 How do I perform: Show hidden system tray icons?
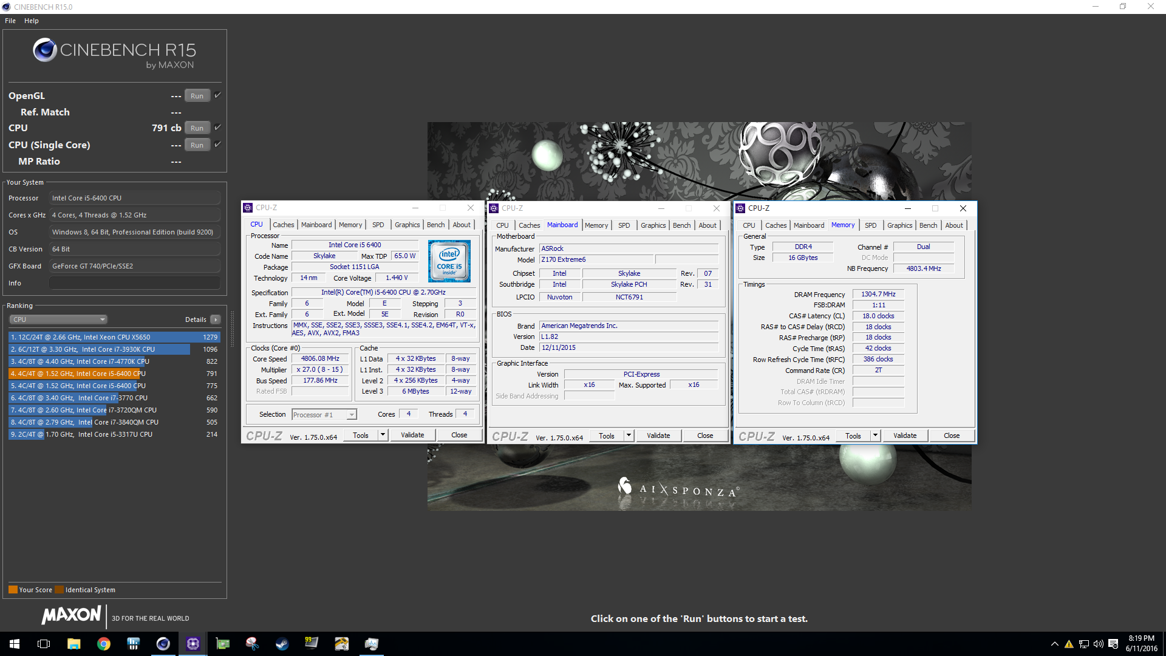click(x=1054, y=644)
